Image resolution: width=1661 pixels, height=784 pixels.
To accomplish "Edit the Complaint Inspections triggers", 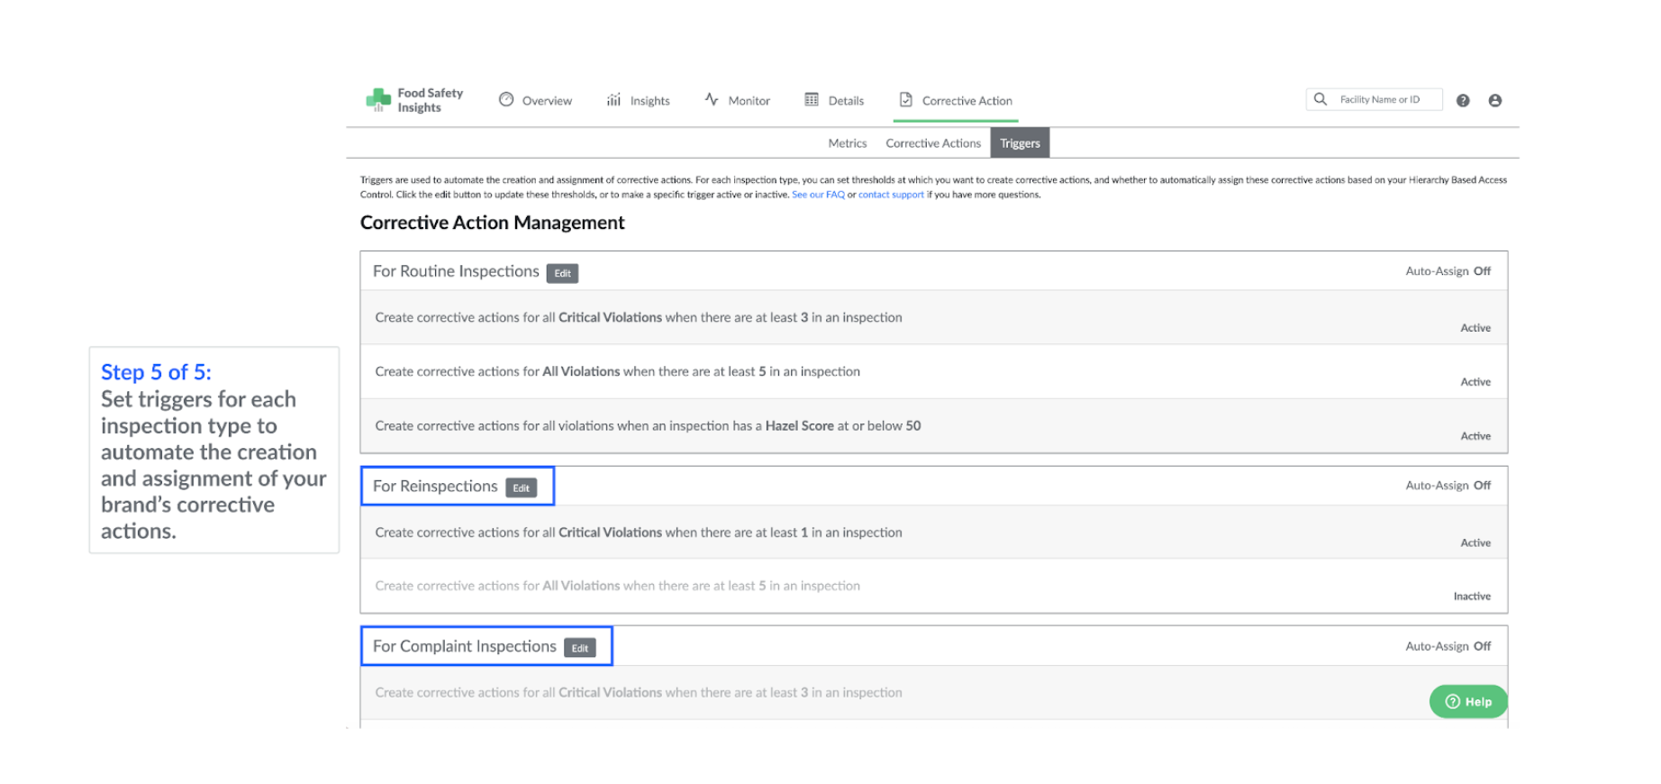I will click(x=579, y=648).
